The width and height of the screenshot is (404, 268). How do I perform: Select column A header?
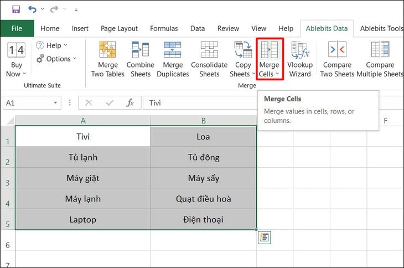tap(83, 121)
